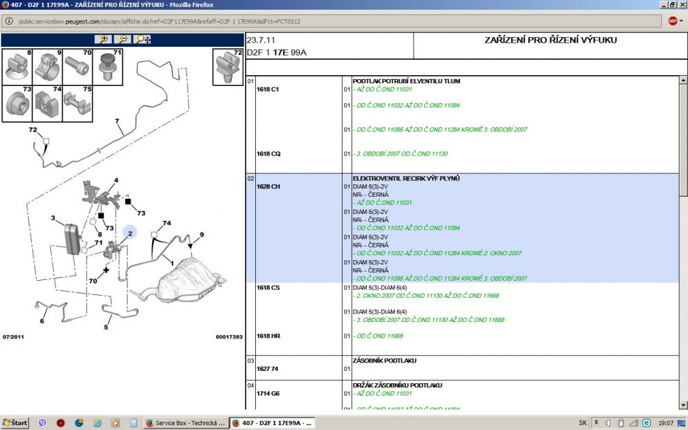This screenshot has width=688, height=430.
Task: Click the red round quick launch icon
Action: (61, 423)
